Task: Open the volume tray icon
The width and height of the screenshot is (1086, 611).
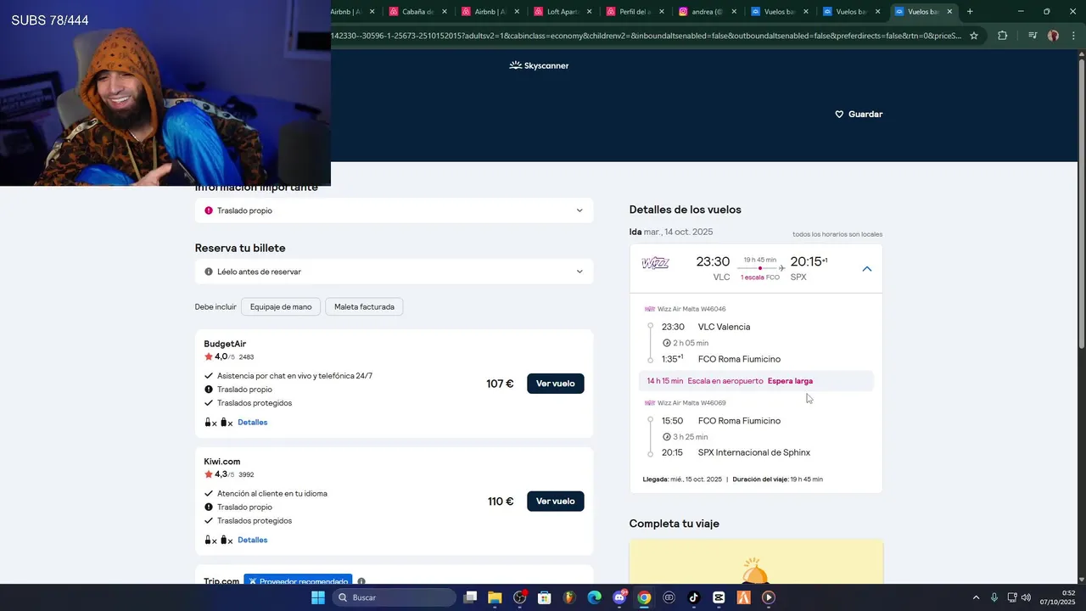Action: coord(1026,597)
